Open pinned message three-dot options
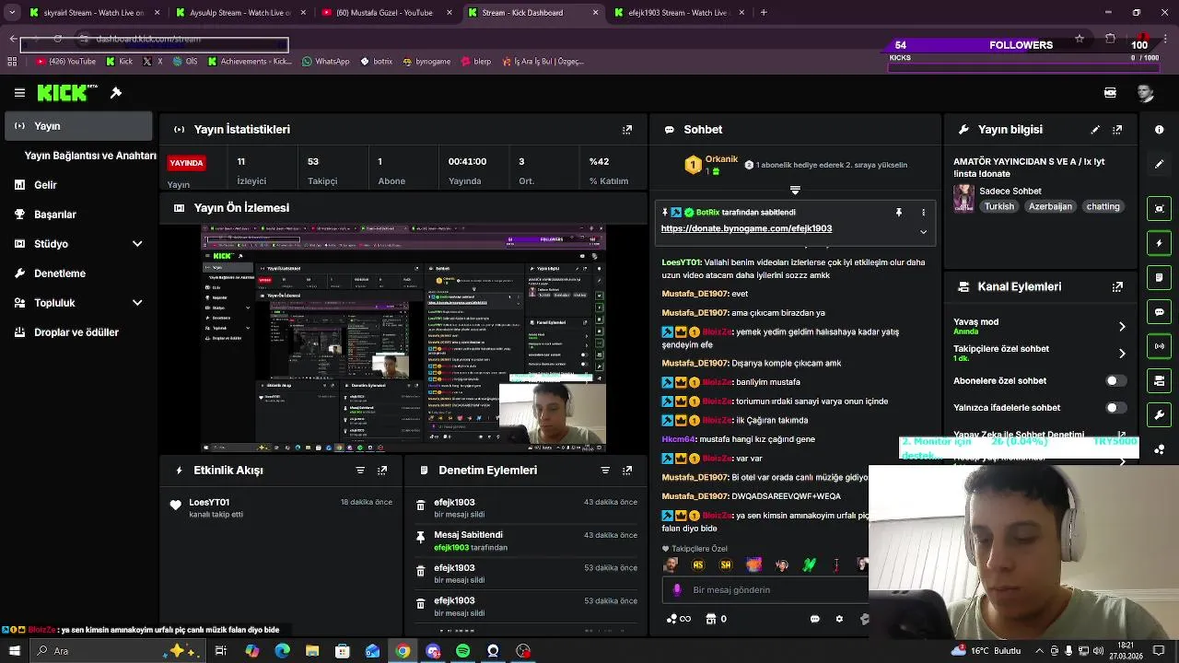Screen dimensions: 1179x663 924,213
